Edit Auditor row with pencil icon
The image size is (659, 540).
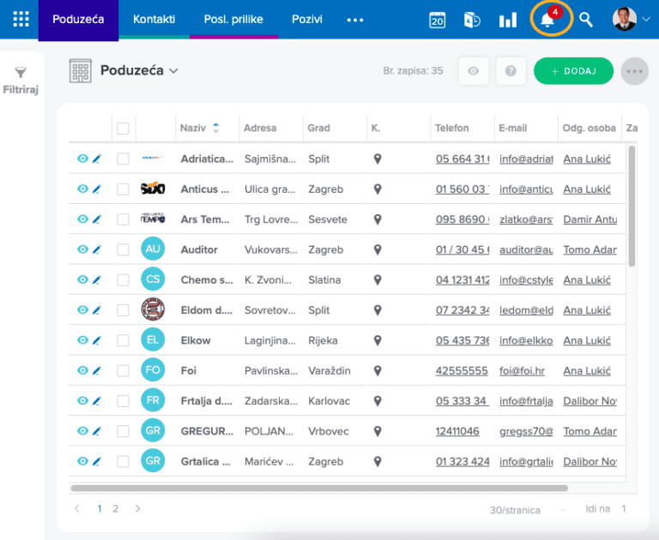point(97,249)
